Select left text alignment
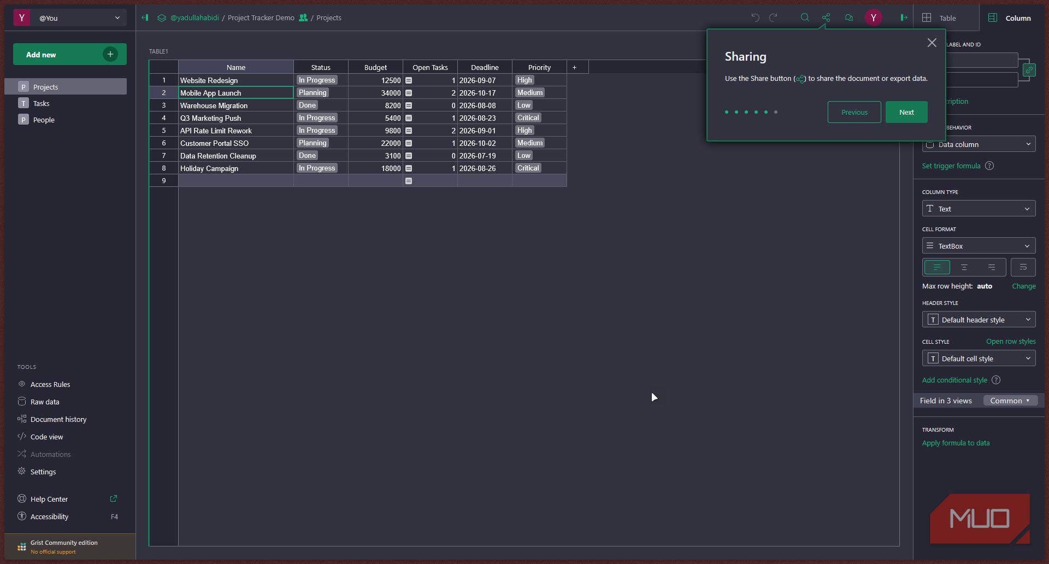This screenshot has height=564, width=1049. pyautogui.click(x=936, y=267)
